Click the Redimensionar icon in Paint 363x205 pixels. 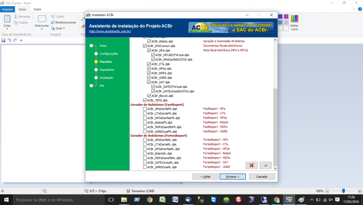[x=53, y=23]
